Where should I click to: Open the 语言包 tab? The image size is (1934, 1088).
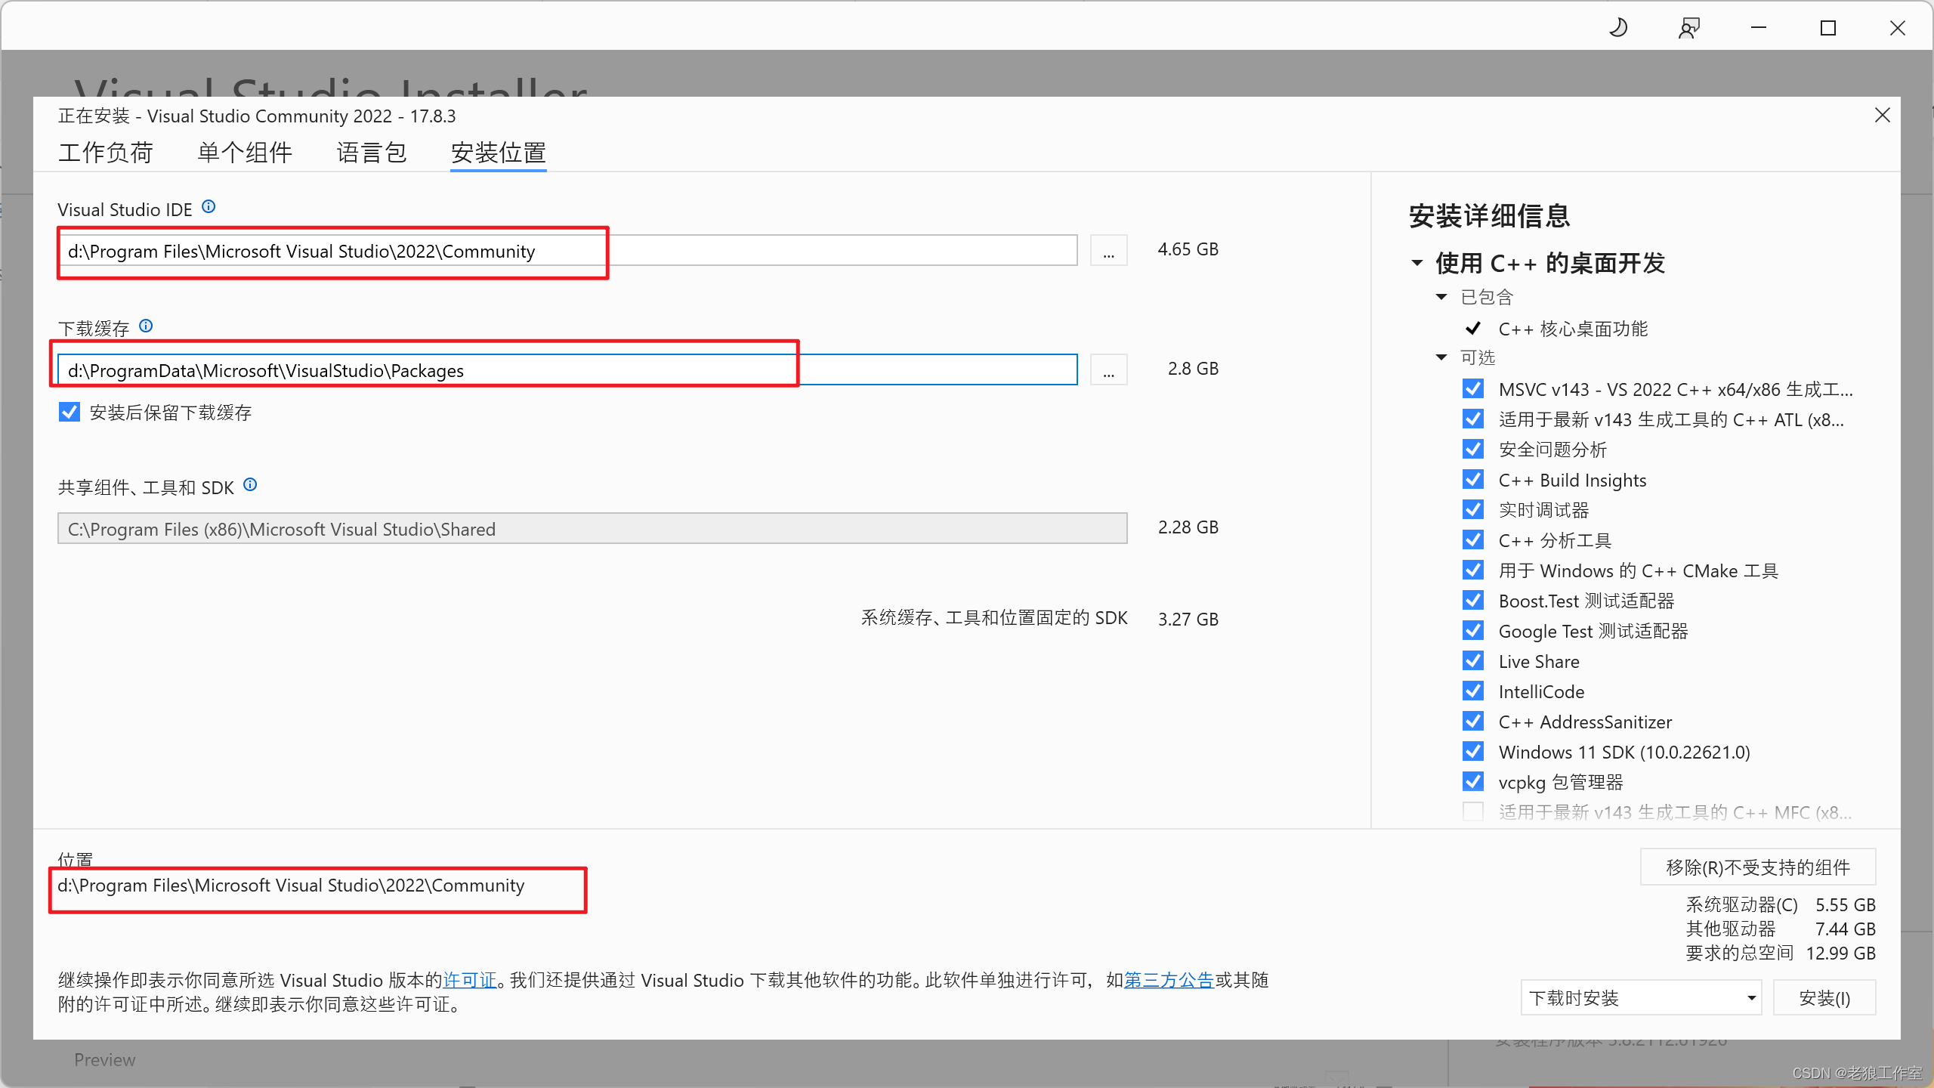371,153
